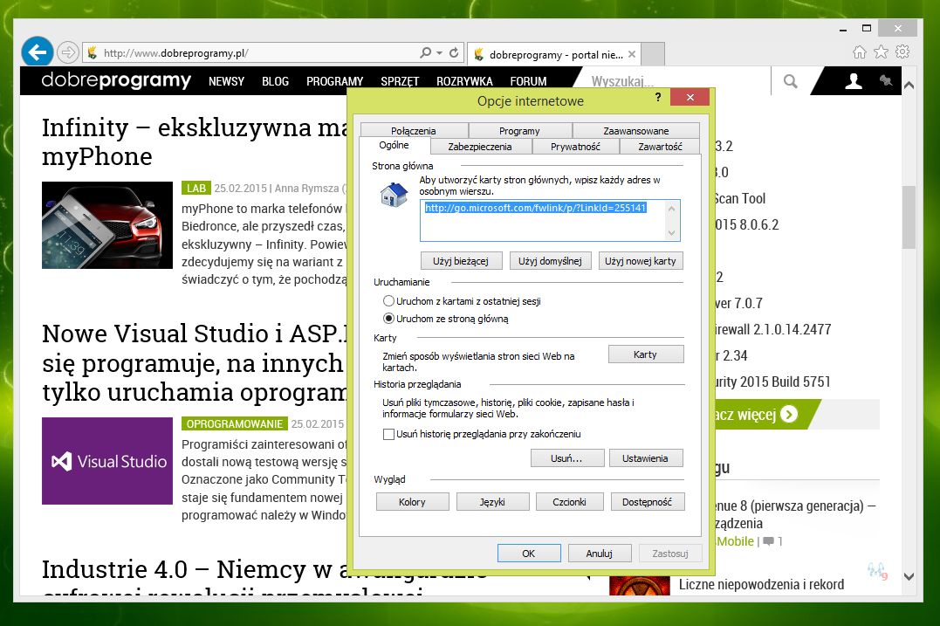Click the page scrollbar down arrow

pyautogui.click(x=909, y=577)
